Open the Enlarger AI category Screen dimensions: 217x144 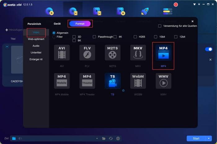[36, 59]
